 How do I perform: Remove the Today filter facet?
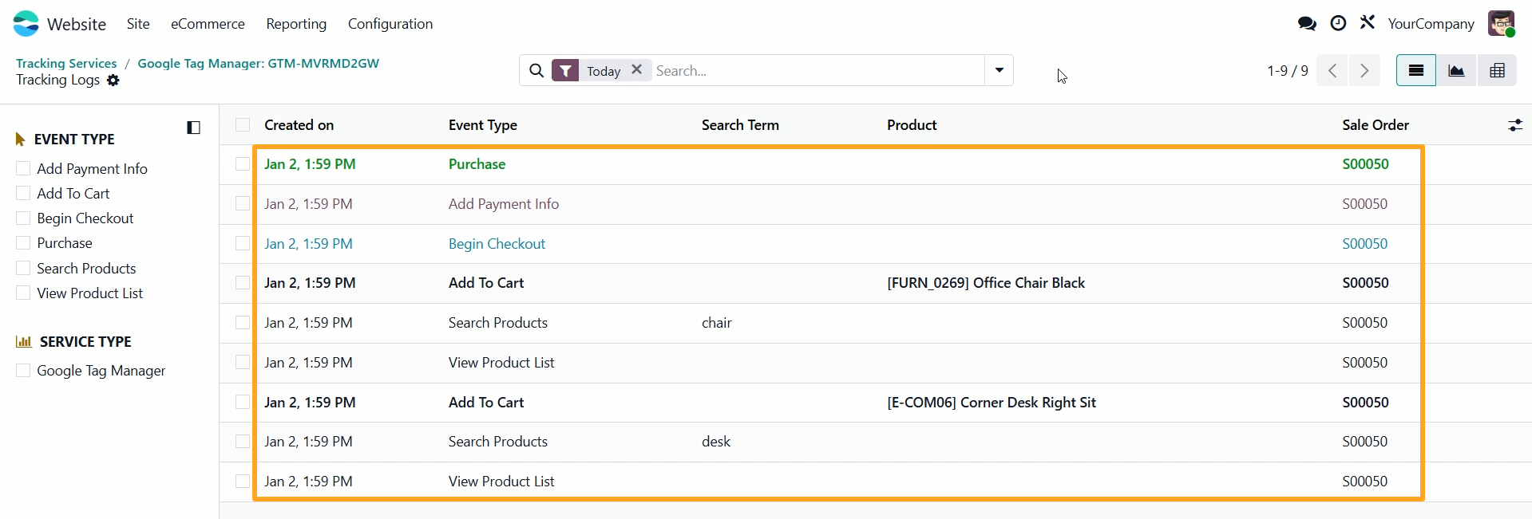tap(636, 69)
